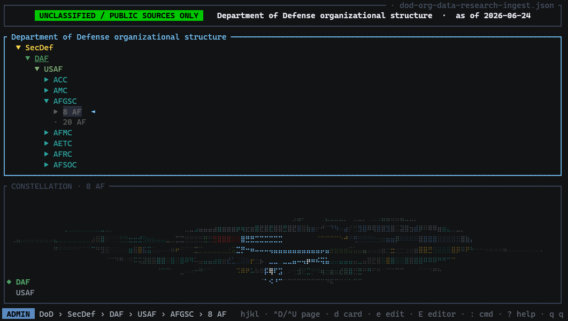Expand the AFRC node arrow
This screenshot has height=321, width=568.
[47, 154]
